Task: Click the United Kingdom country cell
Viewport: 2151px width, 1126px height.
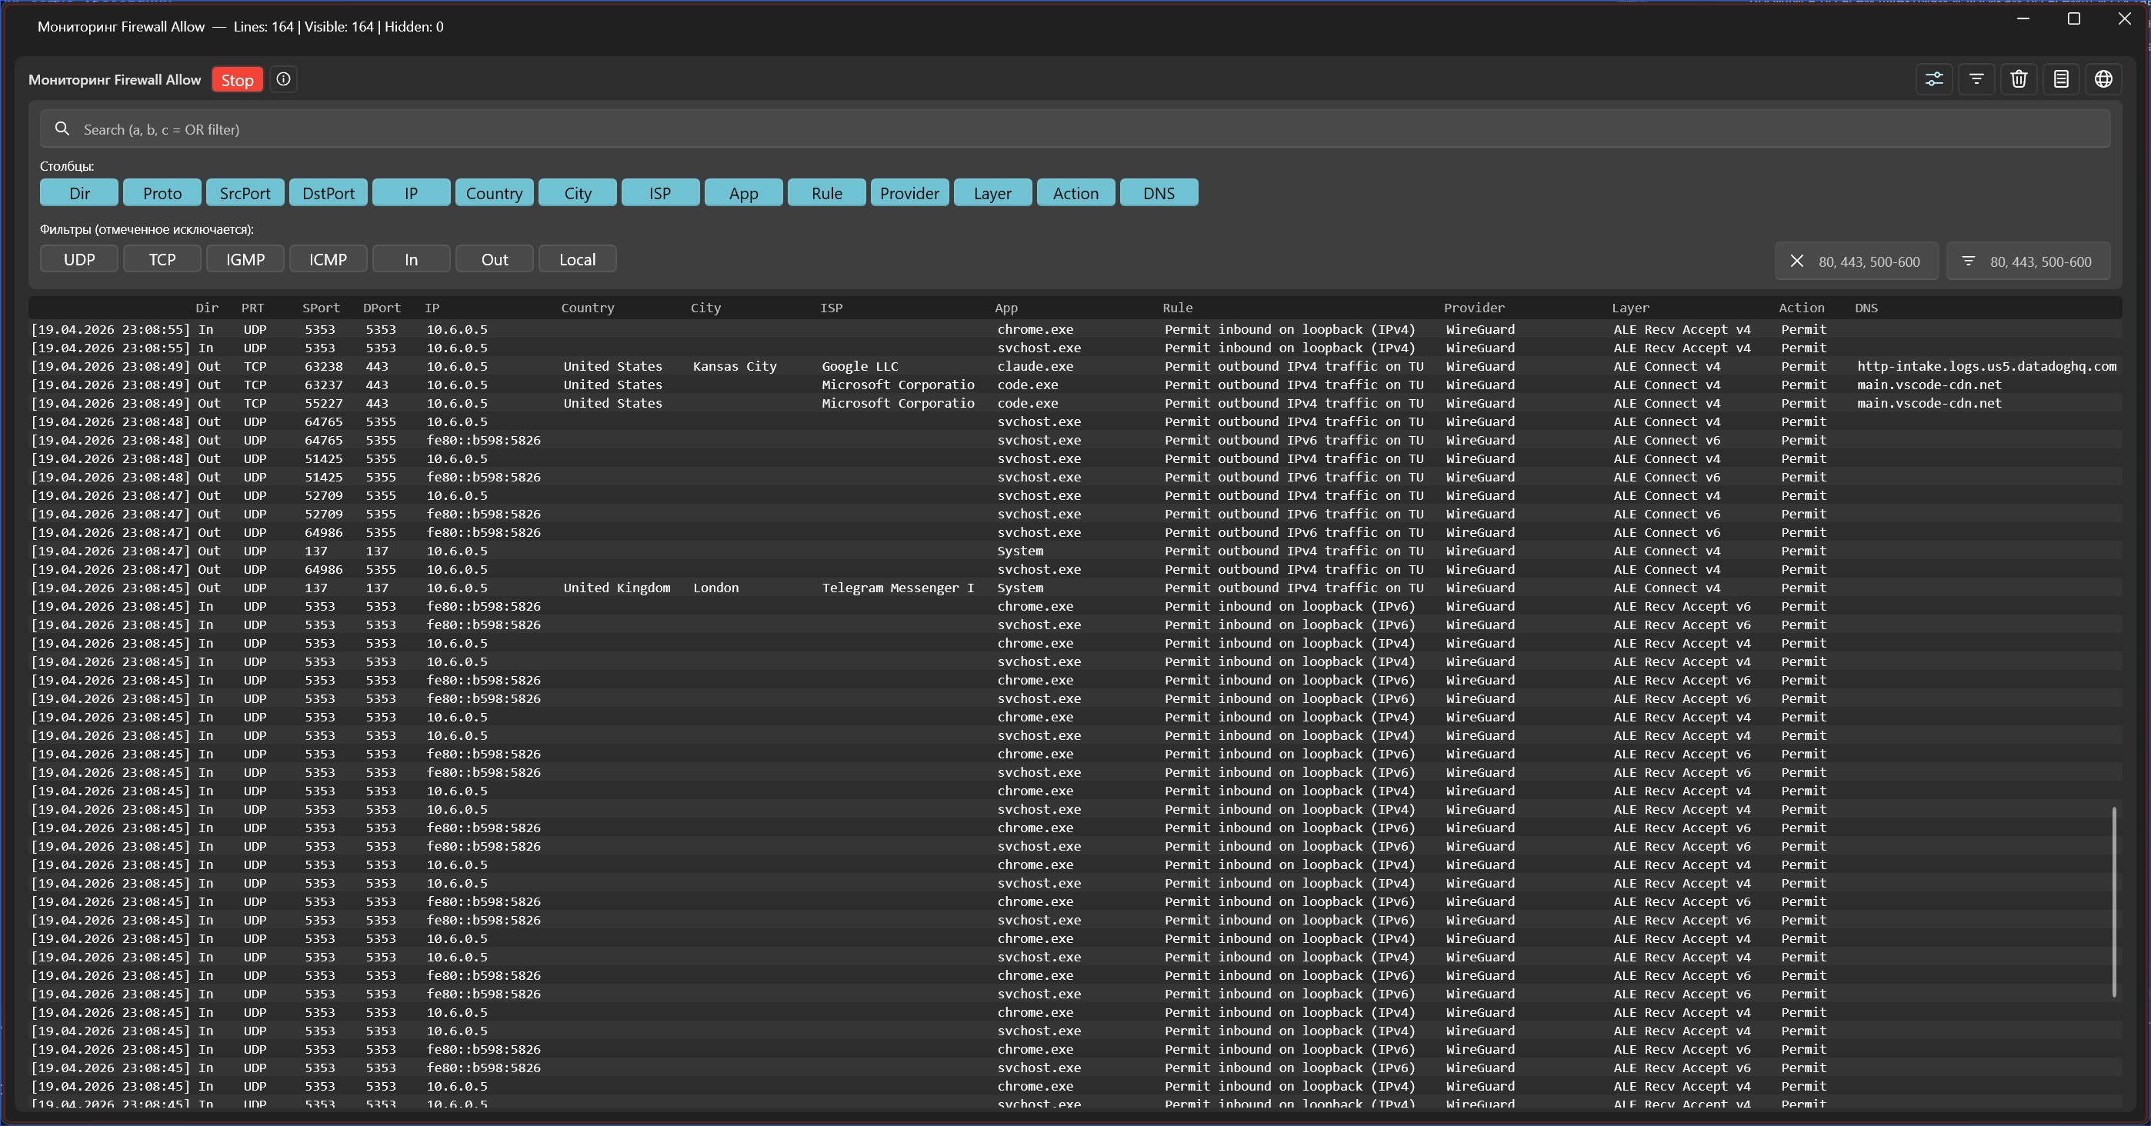Action: click(616, 588)
